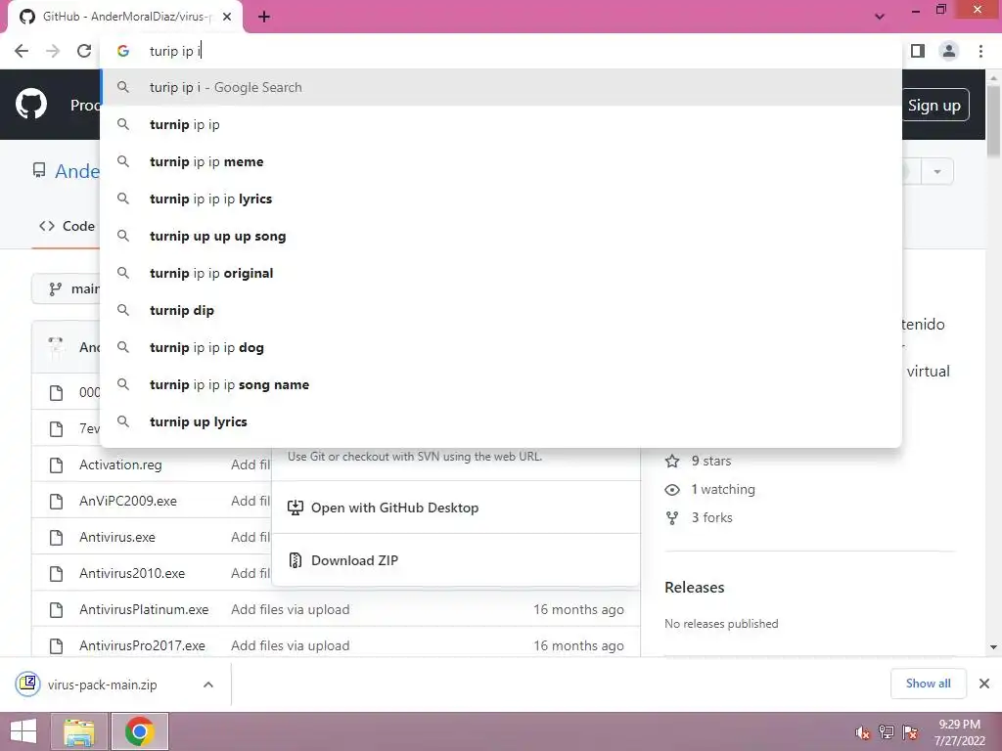
Task: Open the main branch selector
Action: (68, 289)
